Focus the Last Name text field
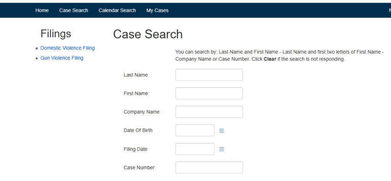 pos(209,75)
